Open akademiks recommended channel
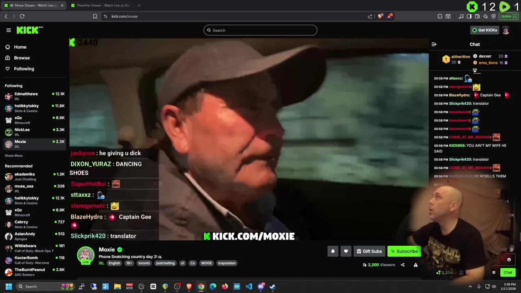This screenshot has width=521, height=293. [35, 177]
